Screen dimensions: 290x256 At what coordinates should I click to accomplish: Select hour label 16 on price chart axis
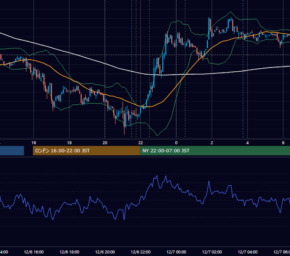click(x=34, y=143)
